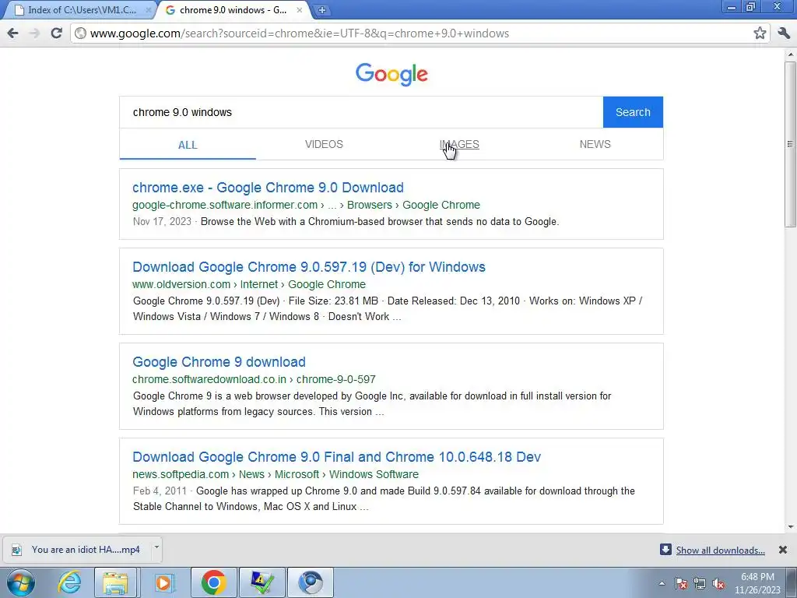The width and height of the screenshot is (797, 598).
Task: Open Windows Media Player from taskbar
Action: 163,582
